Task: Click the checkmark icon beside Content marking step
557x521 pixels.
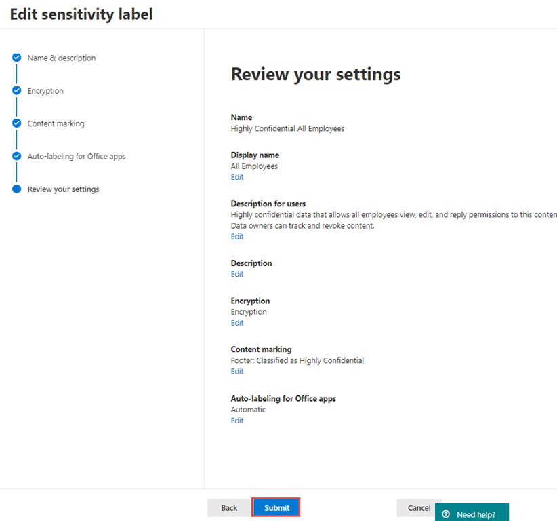Action: pos(17,123)
